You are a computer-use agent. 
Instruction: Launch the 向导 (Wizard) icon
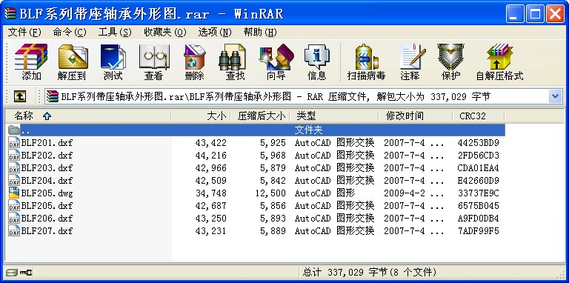coord(276,62)
